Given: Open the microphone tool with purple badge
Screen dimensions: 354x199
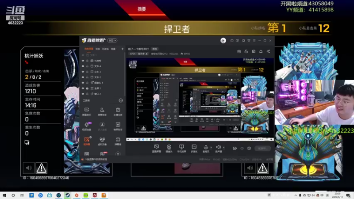Looking at the screenshot, I should click(x=87, y=126).
